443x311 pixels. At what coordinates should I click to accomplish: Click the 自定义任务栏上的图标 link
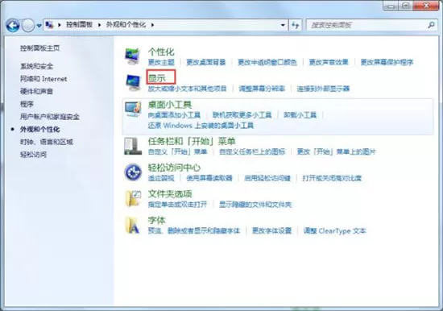point(252,151)
